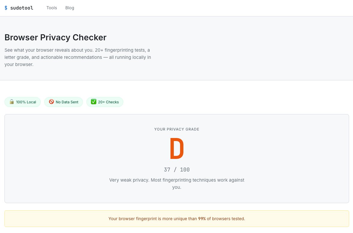Click the blue dollar sign logo icon

[x=6, y=8]
